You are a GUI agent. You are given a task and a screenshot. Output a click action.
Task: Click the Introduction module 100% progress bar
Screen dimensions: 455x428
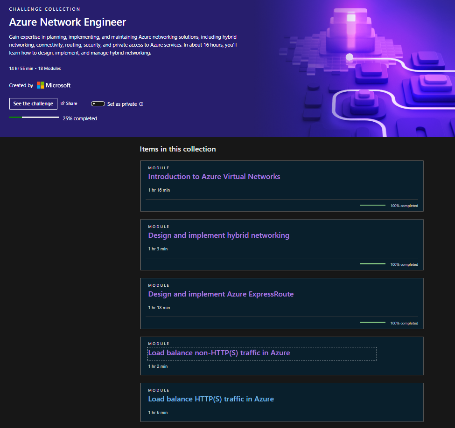pos(373,205)
